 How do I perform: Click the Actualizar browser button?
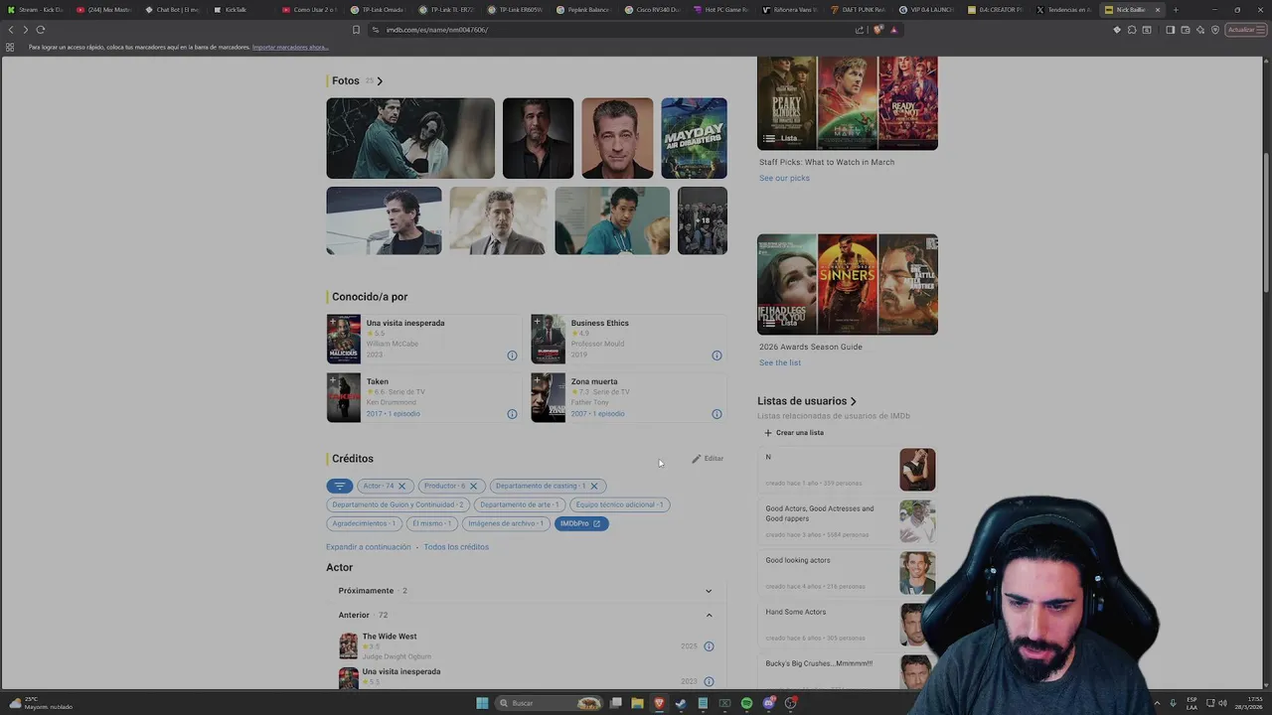pyautogui.click(x=1244, y=30)
